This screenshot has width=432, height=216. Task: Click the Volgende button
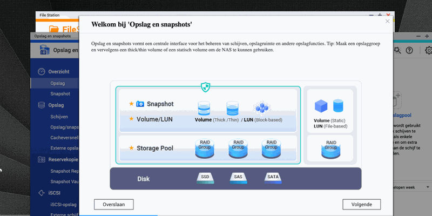(x=361, y=204)
